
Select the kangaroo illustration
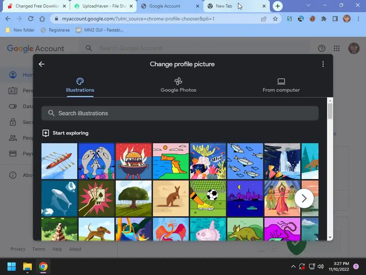pos(170,198)
